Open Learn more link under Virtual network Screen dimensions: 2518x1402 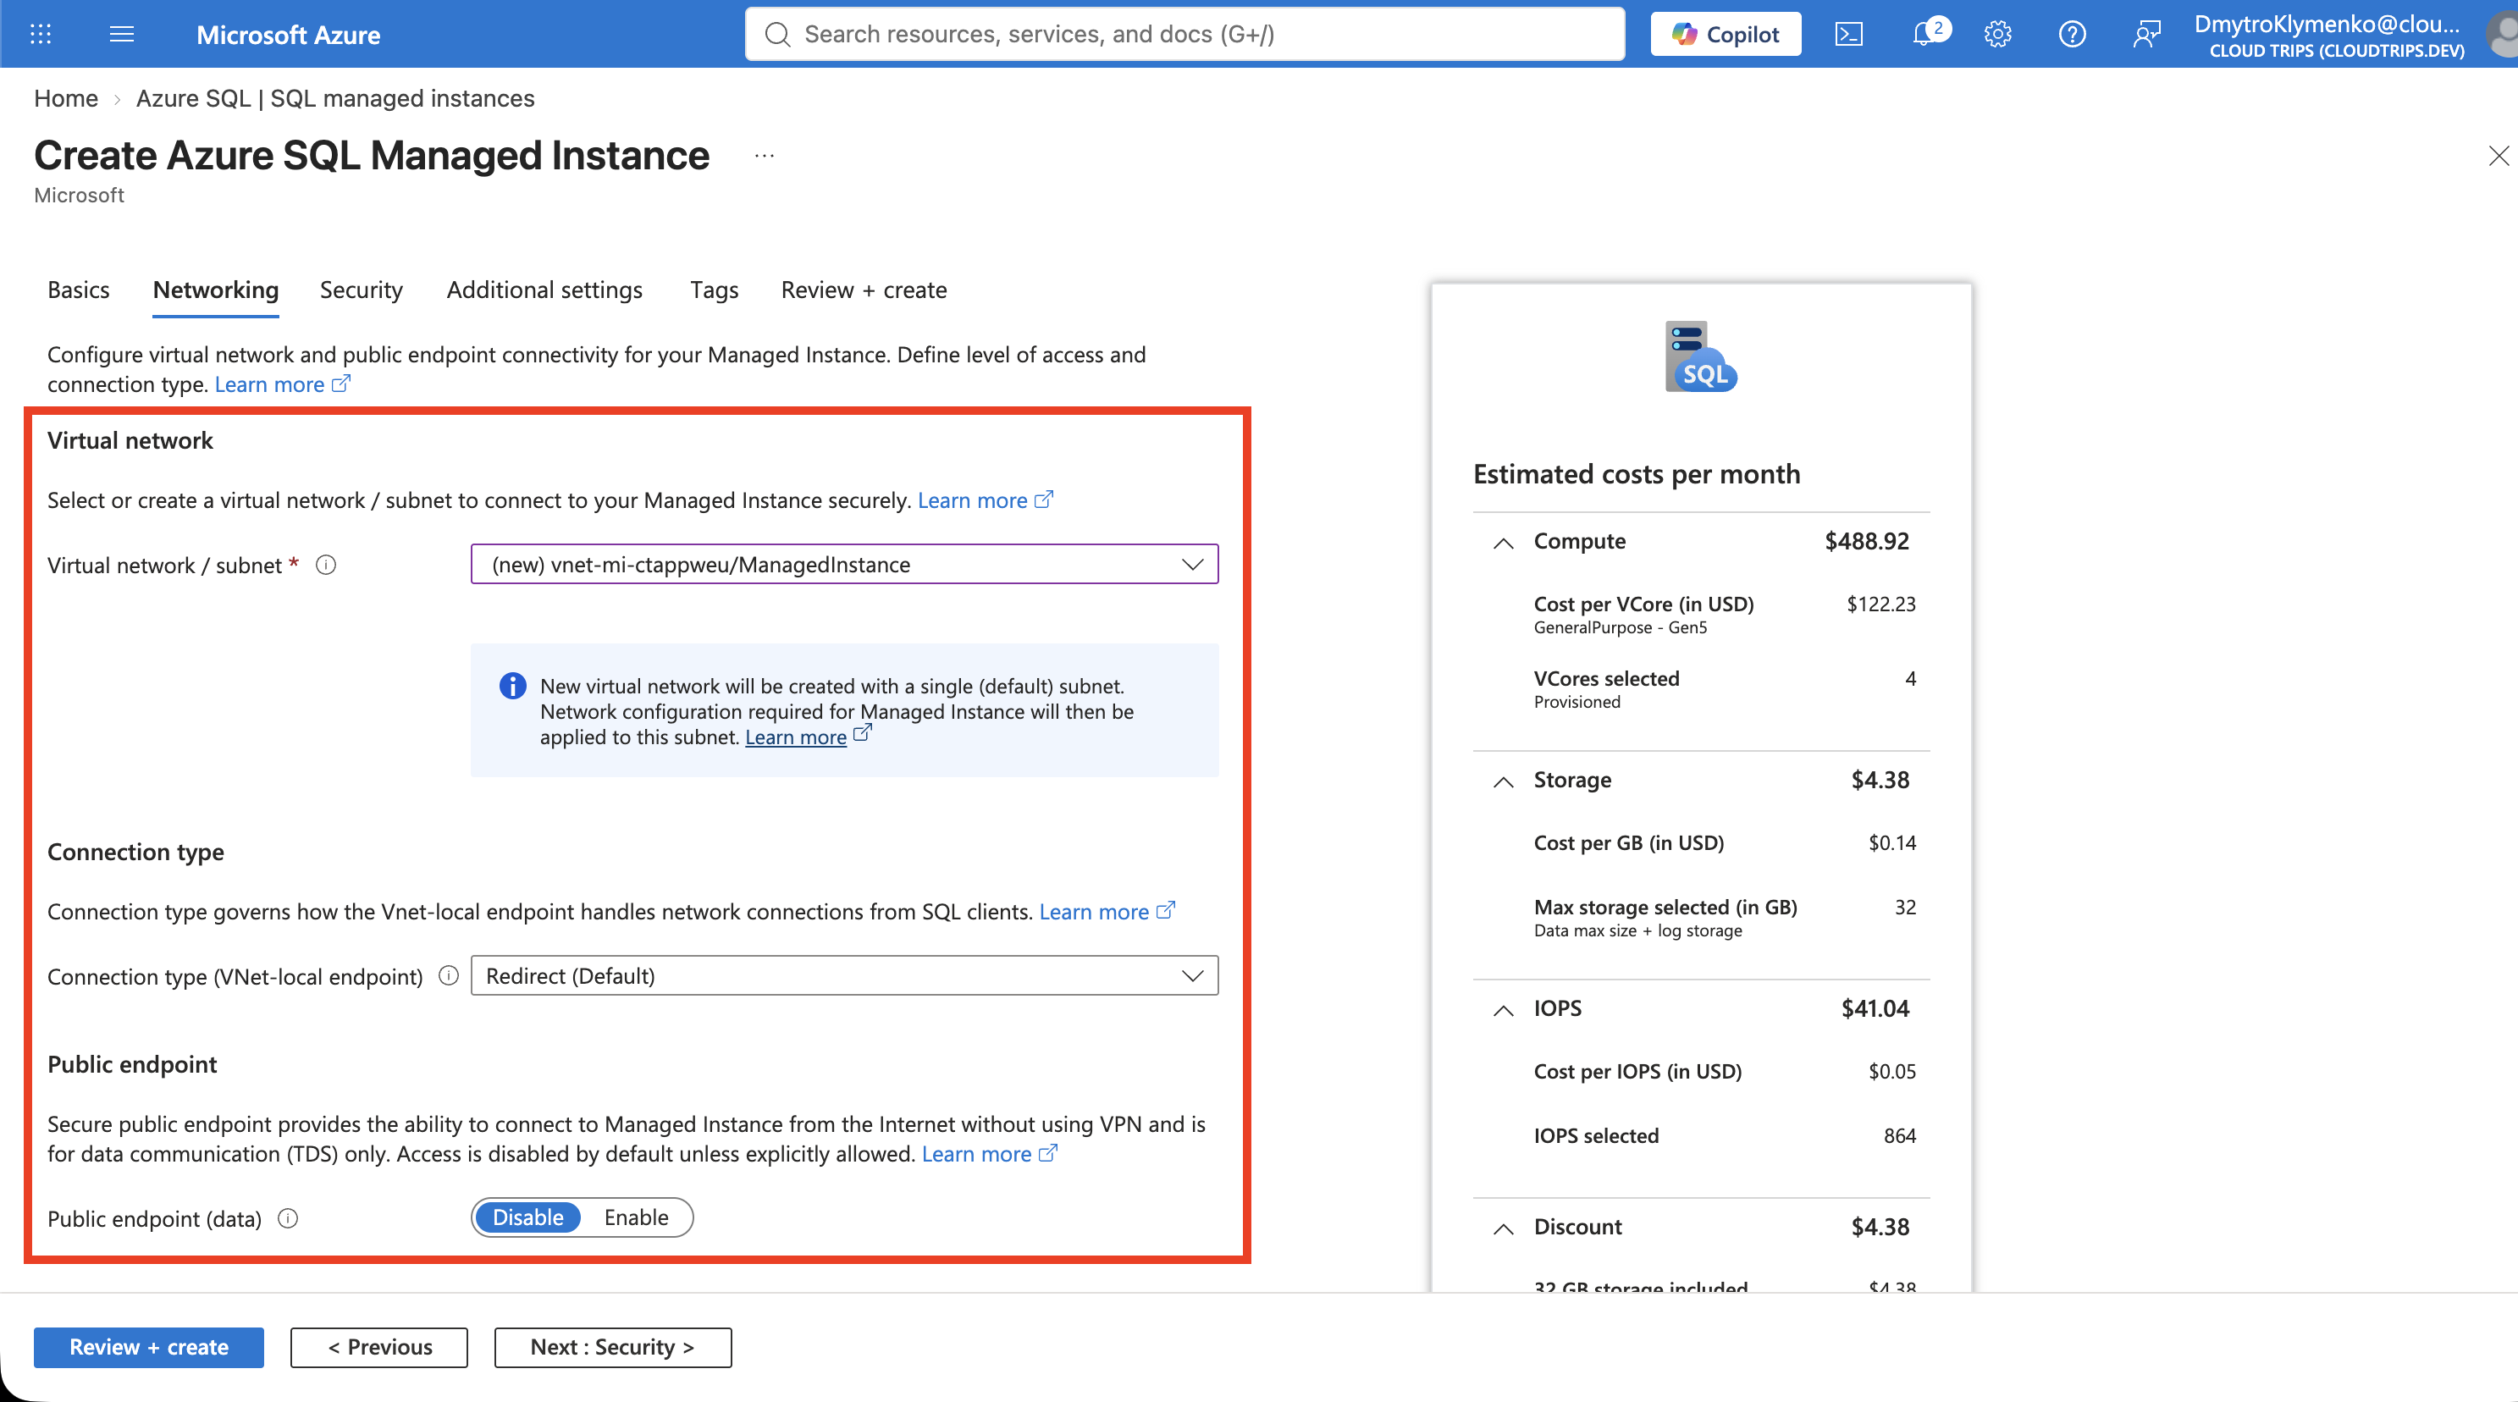pyautogui.click(x=973, y=500)
